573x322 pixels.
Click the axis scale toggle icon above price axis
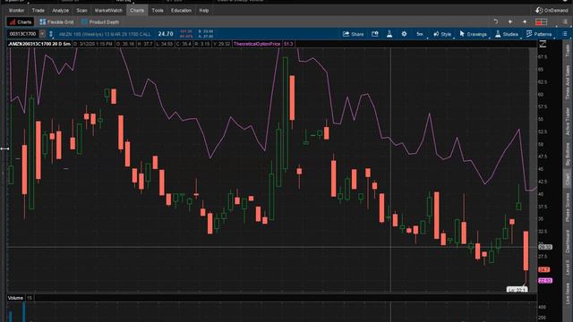point(543,44)
